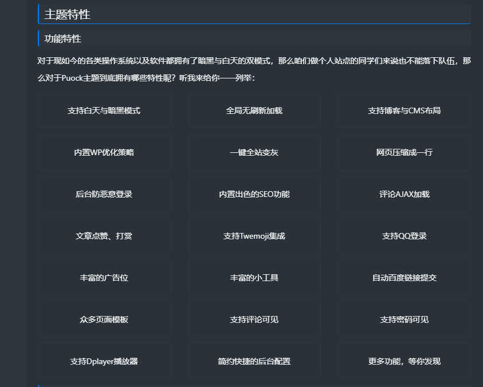Select the 网页压缩成一行 card

404,152
